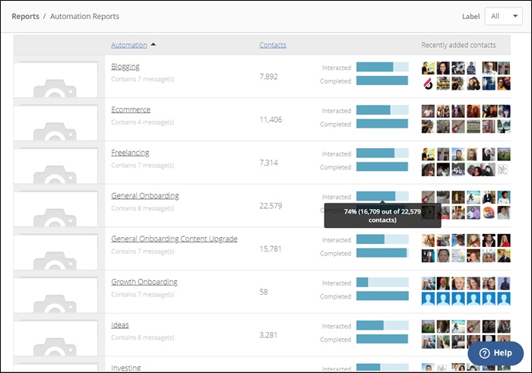532x373 pixels.
Task: Click the Freelancing Completed progress bar
Action: pos(382,166)
